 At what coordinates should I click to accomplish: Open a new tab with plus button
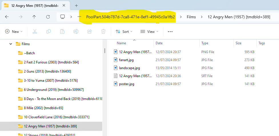click(76, 5)
